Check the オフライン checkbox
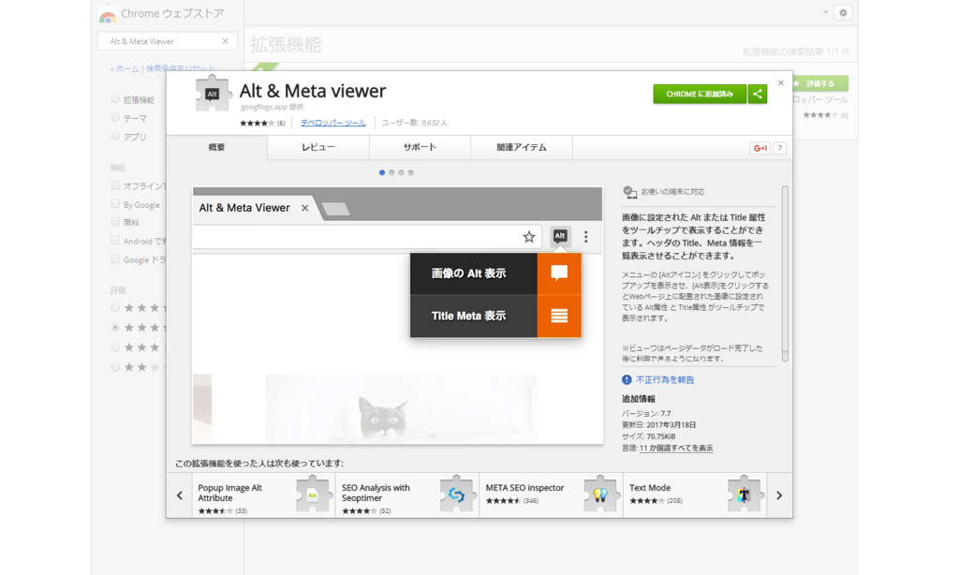The image size is (959, 575). click(x=115, y=185)
